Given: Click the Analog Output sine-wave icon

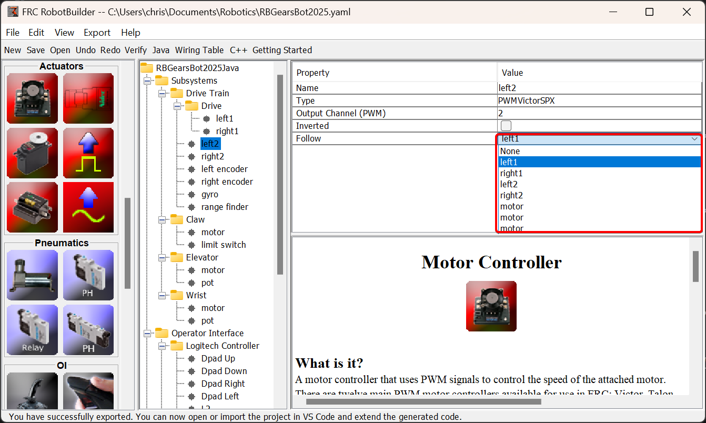Looking at the screenshot, I should point(88,207).
